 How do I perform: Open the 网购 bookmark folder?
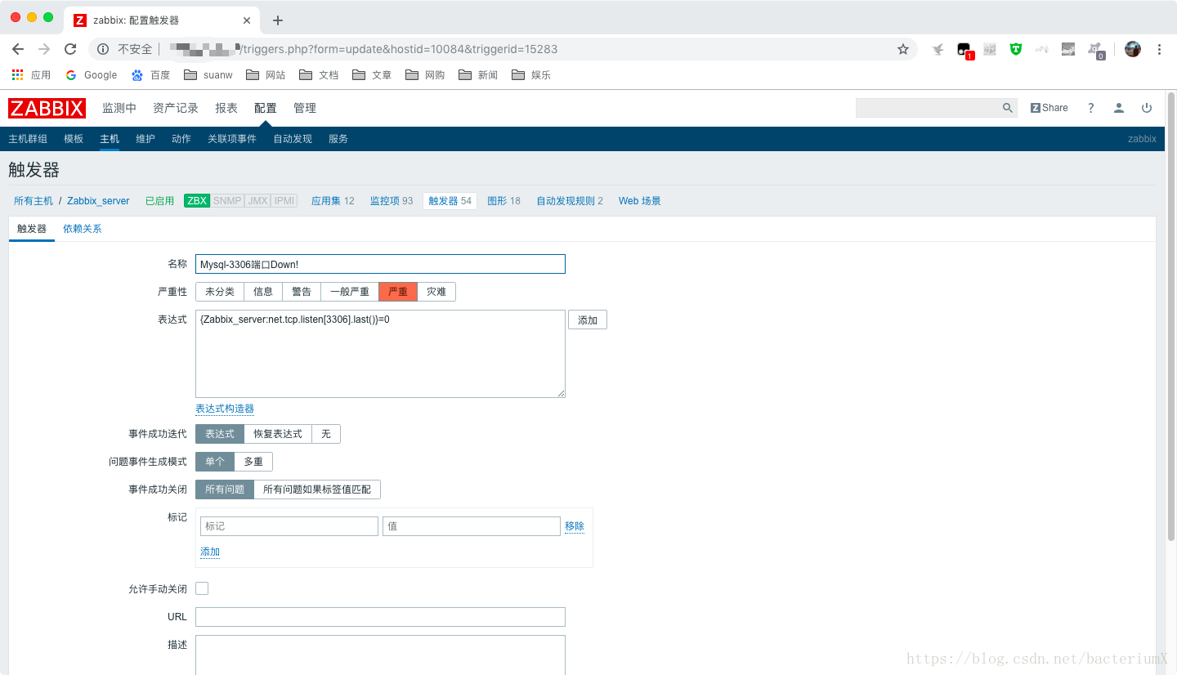click(425, 74)
